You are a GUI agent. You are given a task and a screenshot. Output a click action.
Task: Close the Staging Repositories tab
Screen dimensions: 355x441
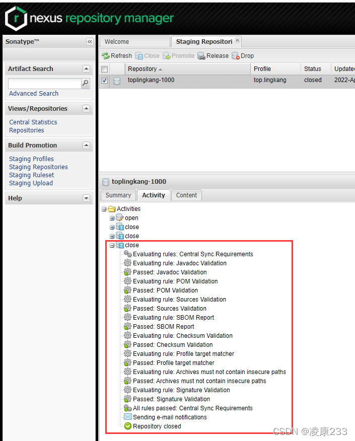(237, 40)
